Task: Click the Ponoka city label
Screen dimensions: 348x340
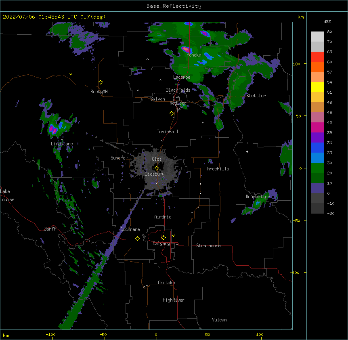Action: pyautogui.click(x=194, y=55)
